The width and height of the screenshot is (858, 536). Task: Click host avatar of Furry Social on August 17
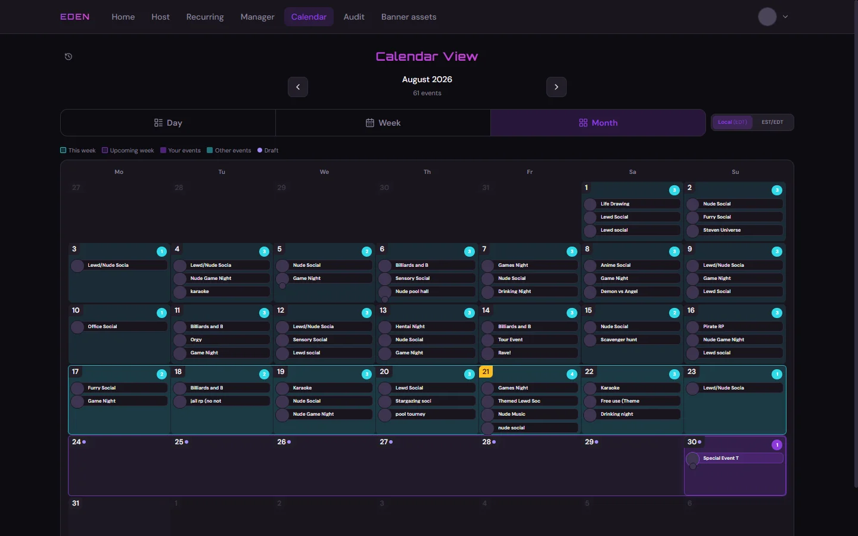tap(77, 388)
